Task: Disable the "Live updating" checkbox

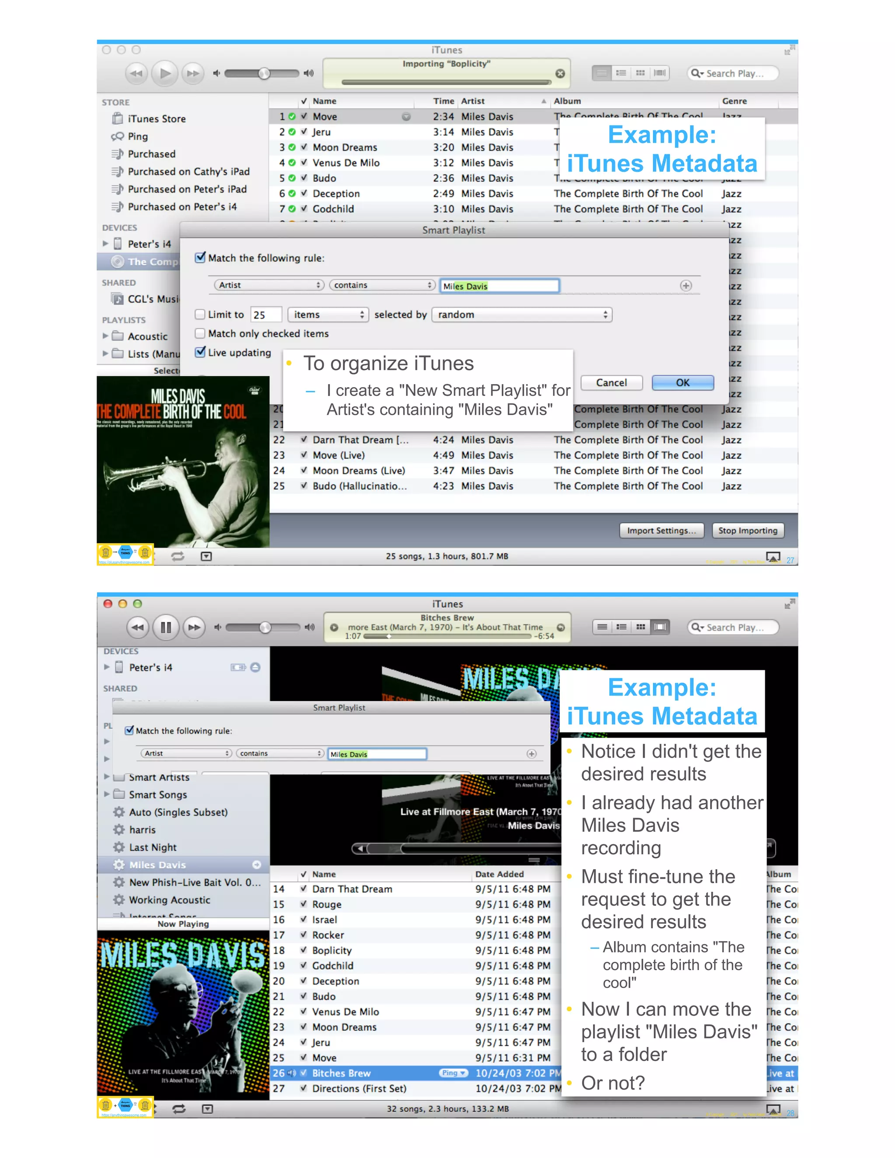Action: tap(200, 352)
